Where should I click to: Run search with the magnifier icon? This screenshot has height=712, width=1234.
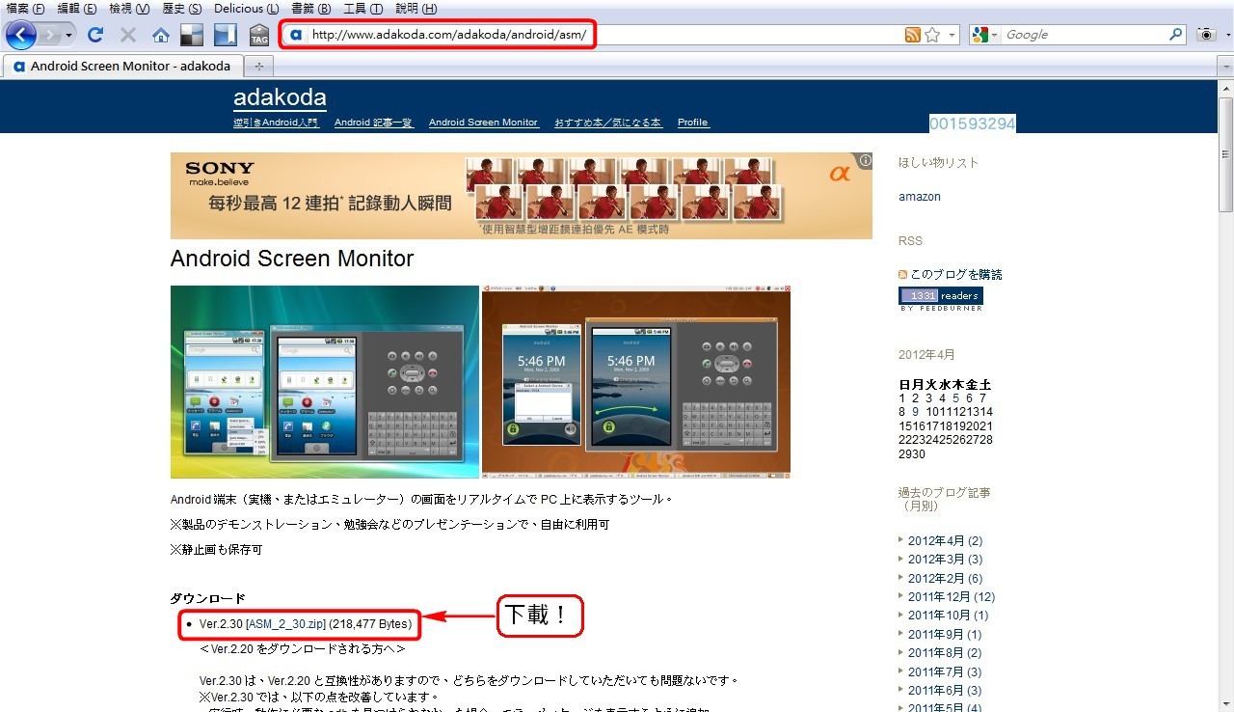(1176, 35)
